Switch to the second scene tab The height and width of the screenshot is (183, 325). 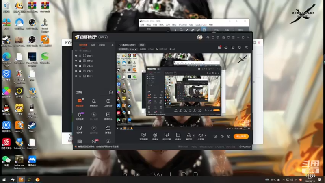93,45
